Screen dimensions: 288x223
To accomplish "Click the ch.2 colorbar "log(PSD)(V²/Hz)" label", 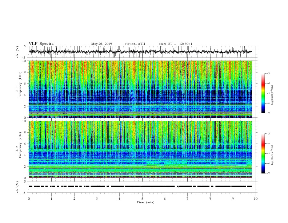I will click(x=272, y=155).
